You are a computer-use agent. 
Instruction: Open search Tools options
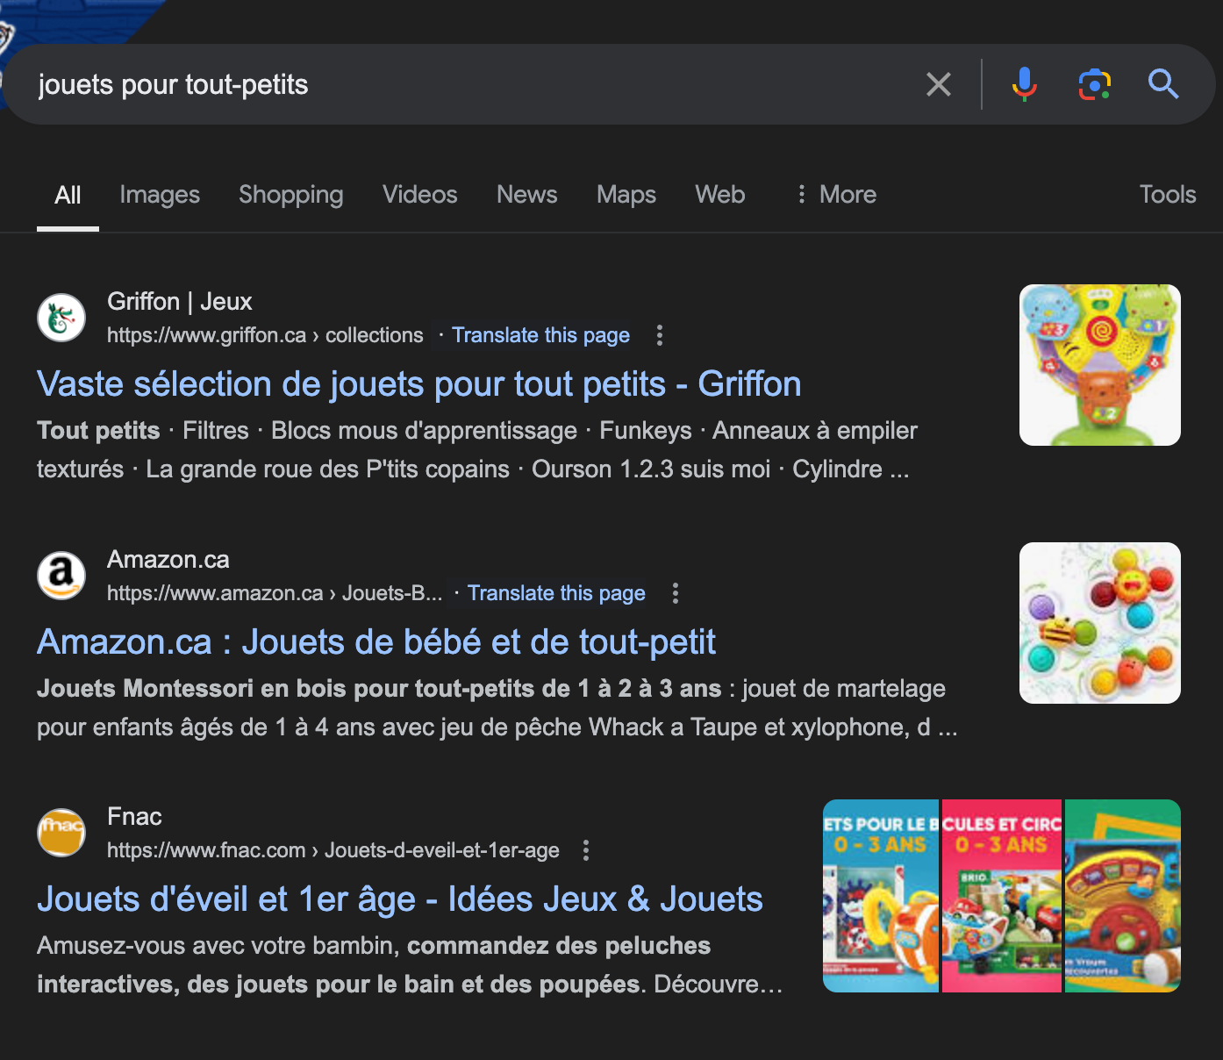(1167, 194)
